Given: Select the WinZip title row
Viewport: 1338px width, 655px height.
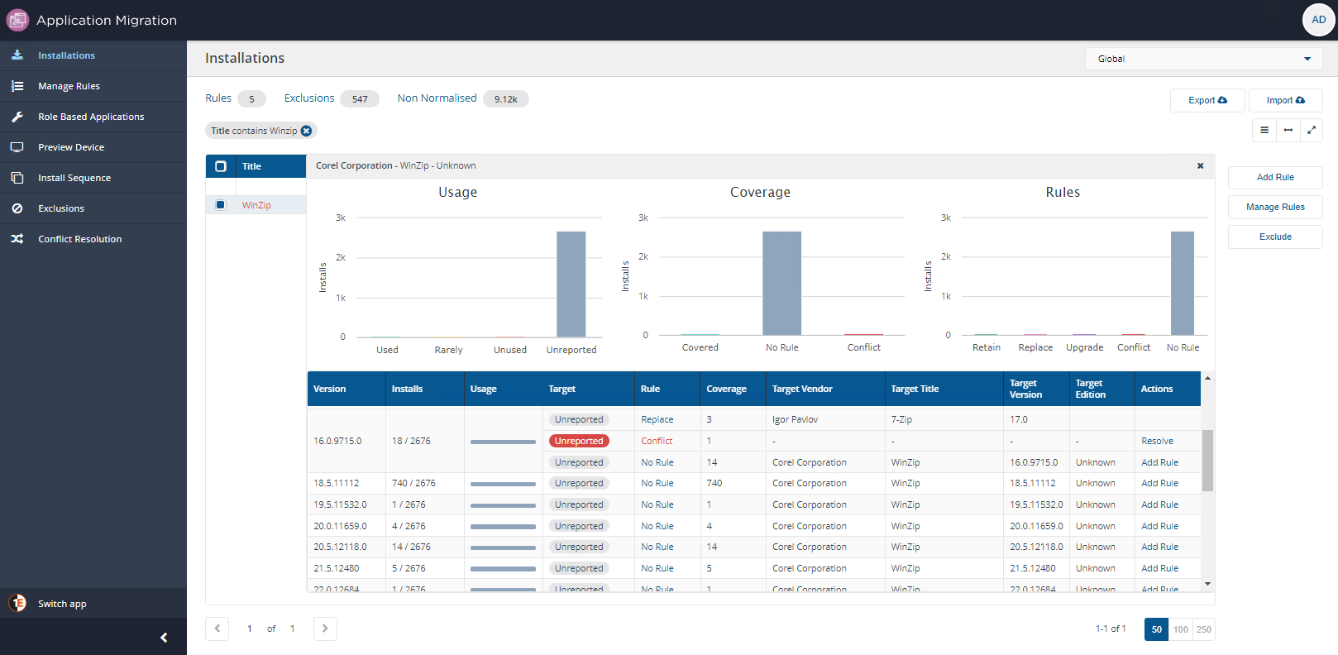Looking at the screenshot, I should click(256, 205).
